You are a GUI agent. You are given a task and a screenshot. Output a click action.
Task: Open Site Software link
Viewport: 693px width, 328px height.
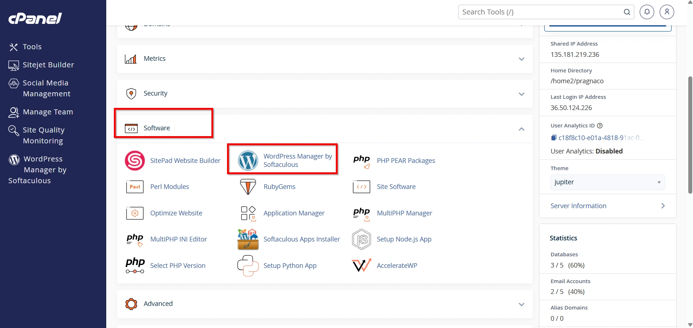coord(396,187)
